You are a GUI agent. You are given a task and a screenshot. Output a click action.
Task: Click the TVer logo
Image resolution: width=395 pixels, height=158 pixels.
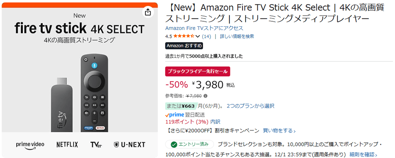(x=96, y=145)
